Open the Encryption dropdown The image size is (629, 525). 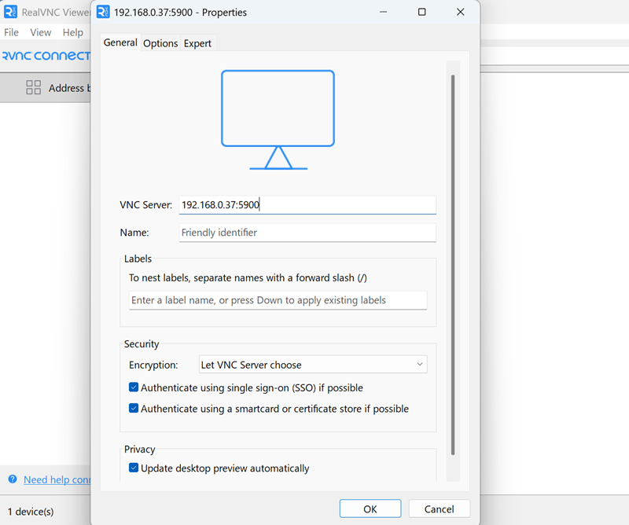(313, 365)
